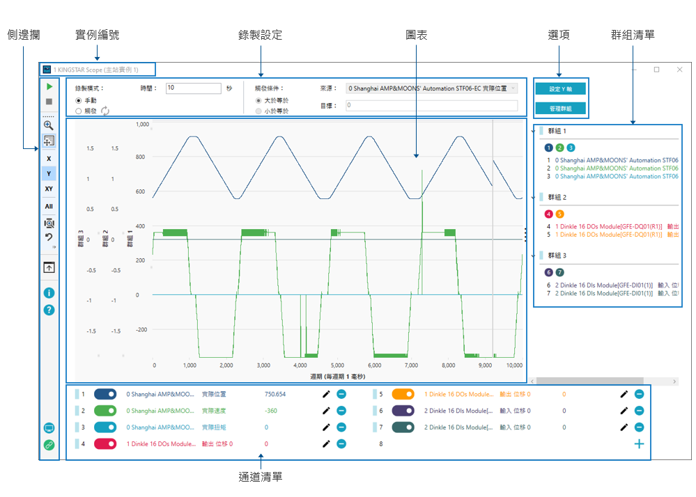Click the magnifier zoom-in icon in sidebar
696x497 pixels.
49,125
